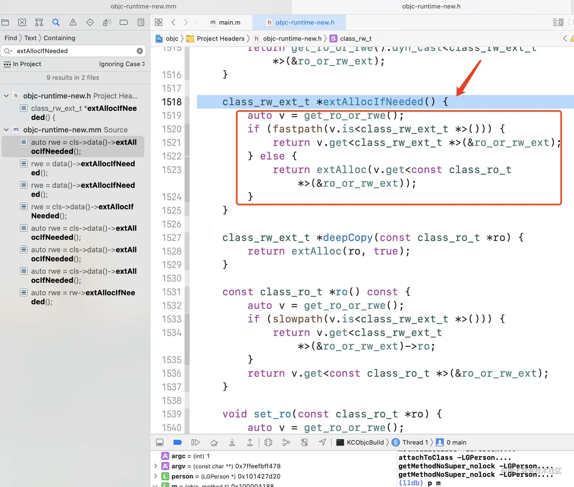574x487 pixels.
Task: Open the Source Control navigator
Action: pos(22,22)
